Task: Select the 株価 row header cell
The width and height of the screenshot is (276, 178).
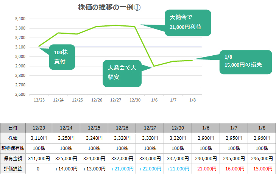Action: pyautogui.click(x=13, y=138)
